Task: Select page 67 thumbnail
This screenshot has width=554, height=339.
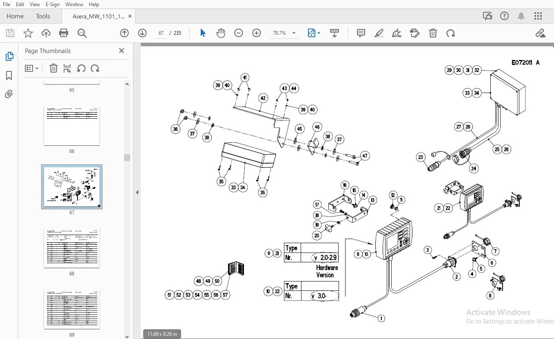Action: [x=72, y=186]
